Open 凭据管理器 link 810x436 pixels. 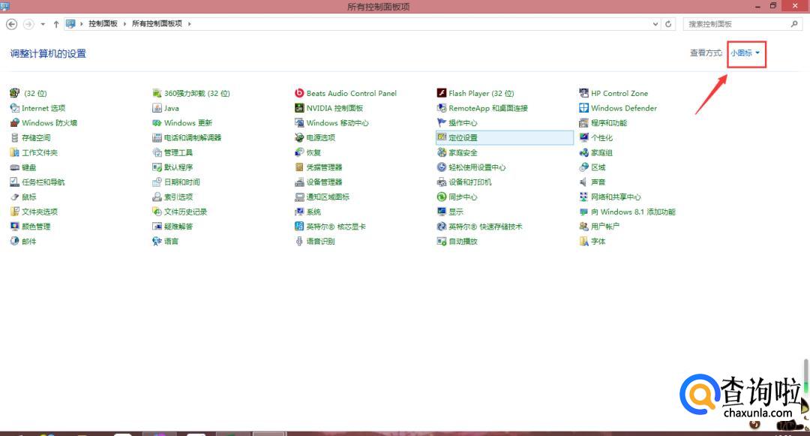[325, 167]
